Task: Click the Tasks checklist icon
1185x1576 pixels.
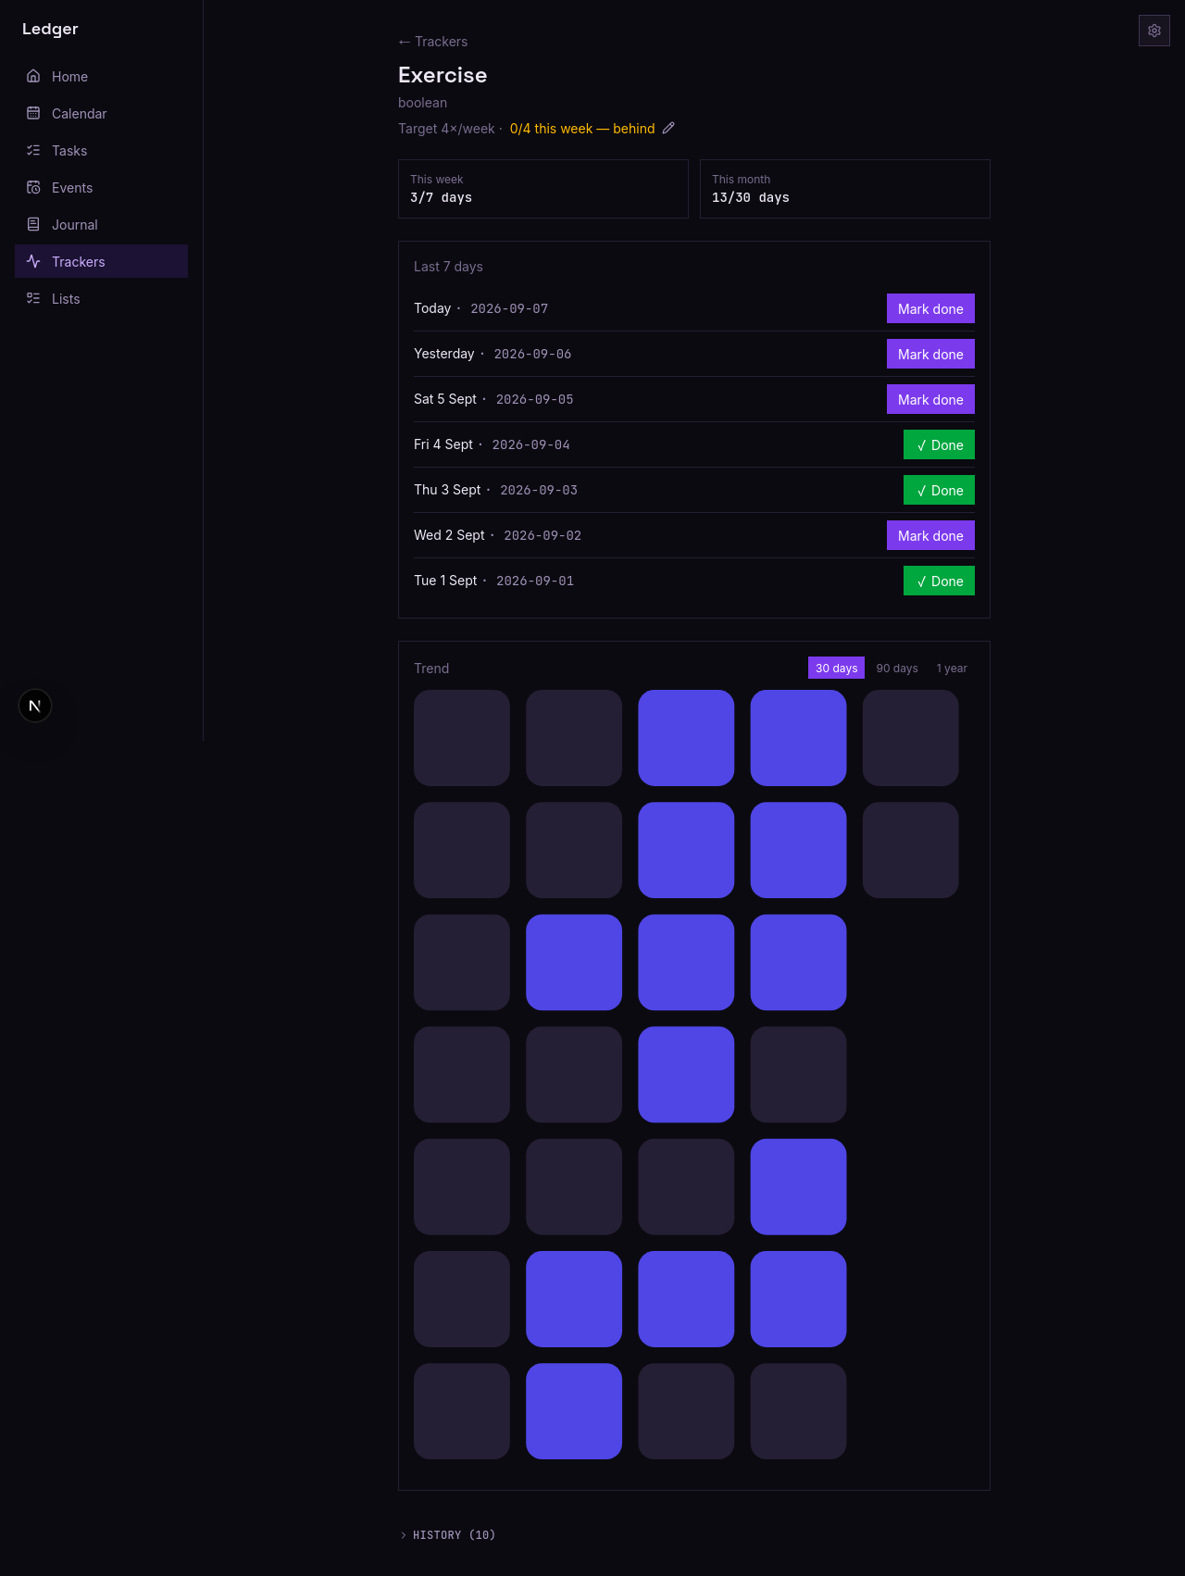Action: coord(33,150)
